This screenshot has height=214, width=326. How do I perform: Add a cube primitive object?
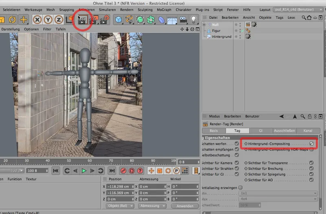point(119,20)
